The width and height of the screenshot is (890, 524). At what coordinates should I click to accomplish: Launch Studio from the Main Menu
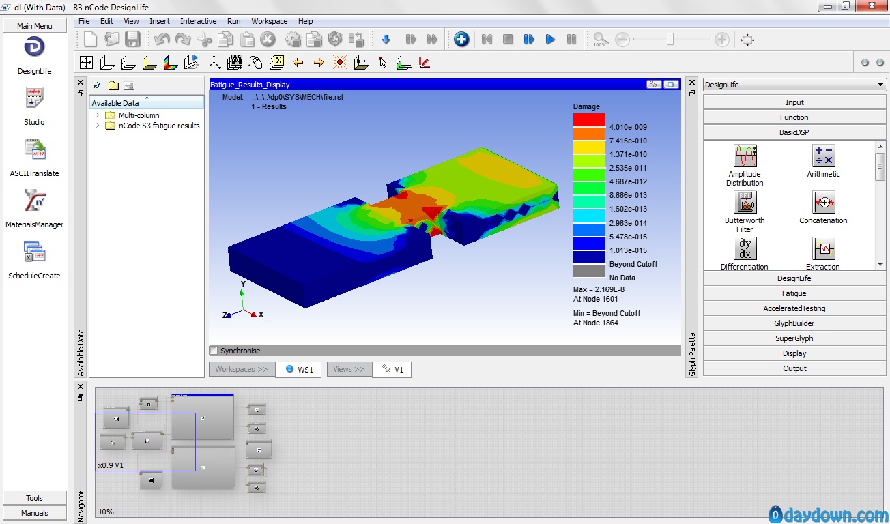[34, 98]
